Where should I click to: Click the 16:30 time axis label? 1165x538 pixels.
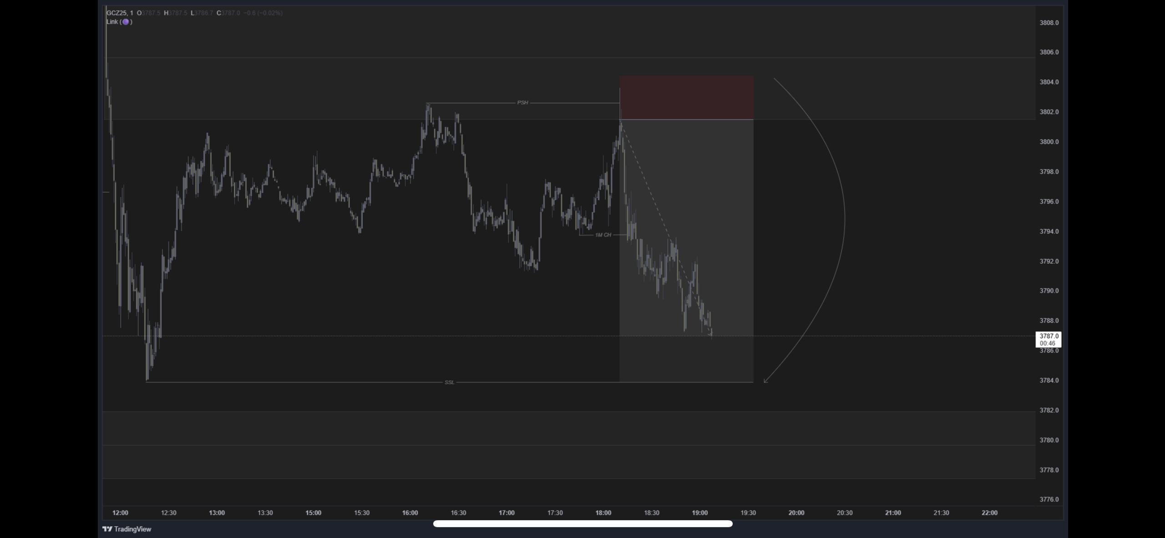[458, 513]
